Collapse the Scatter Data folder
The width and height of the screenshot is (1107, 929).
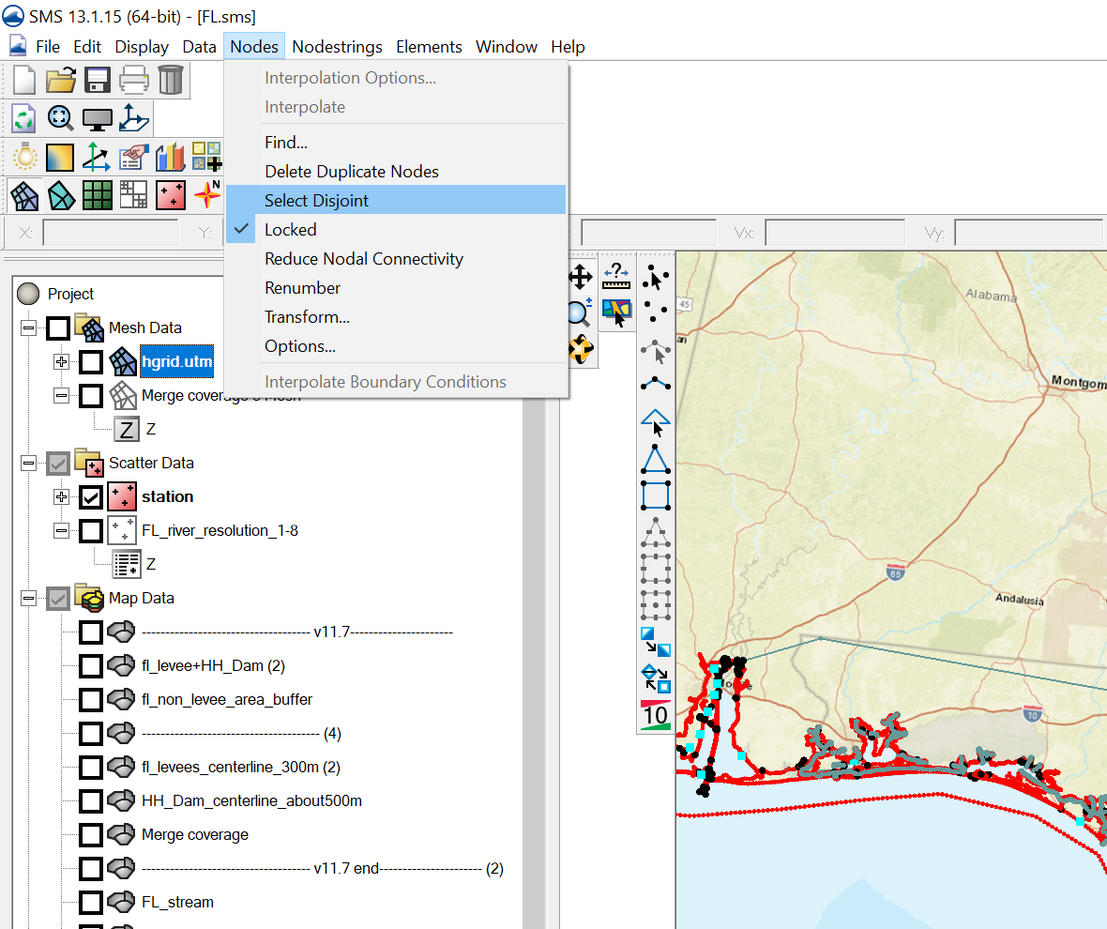click(x=28, y=464)
